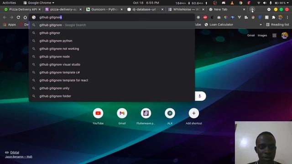Select suggestion github gitignore visual studio
Screen dimensions: 292x164
112,65
